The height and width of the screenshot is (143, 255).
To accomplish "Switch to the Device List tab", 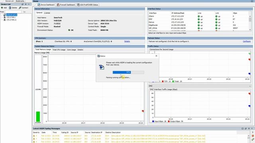I will (9, 1).
